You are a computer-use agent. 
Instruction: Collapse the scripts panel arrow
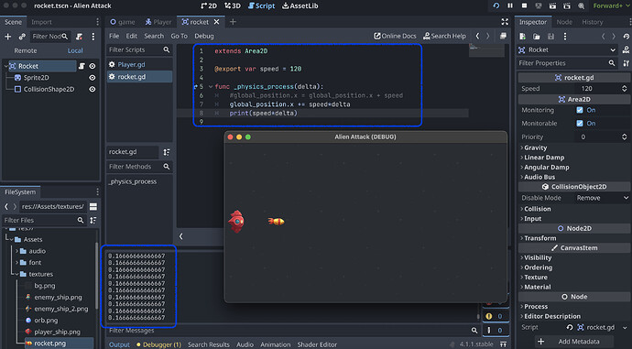(x=181, y=236)
